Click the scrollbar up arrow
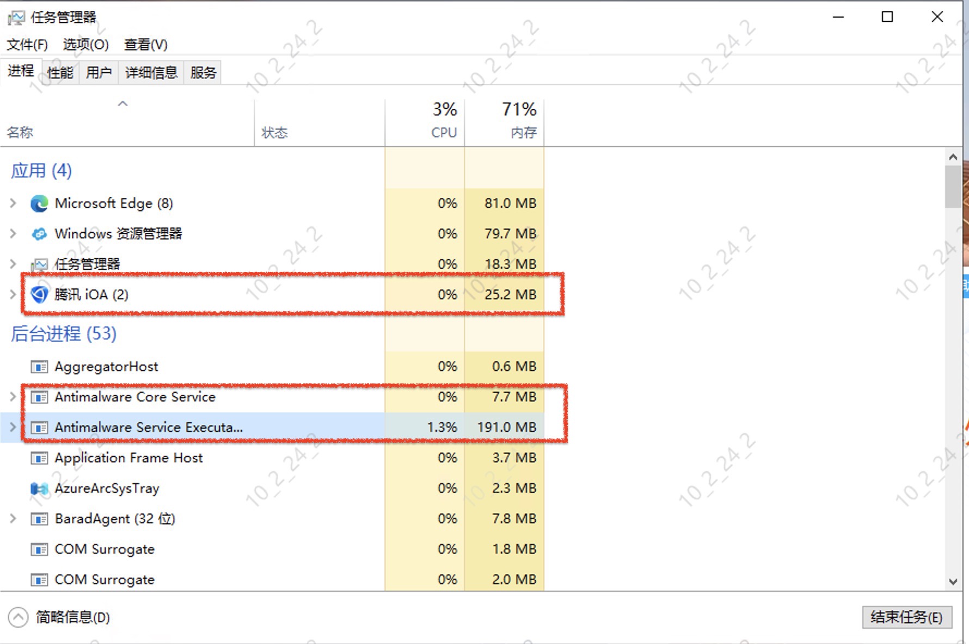969x644 pixels. 953,157
